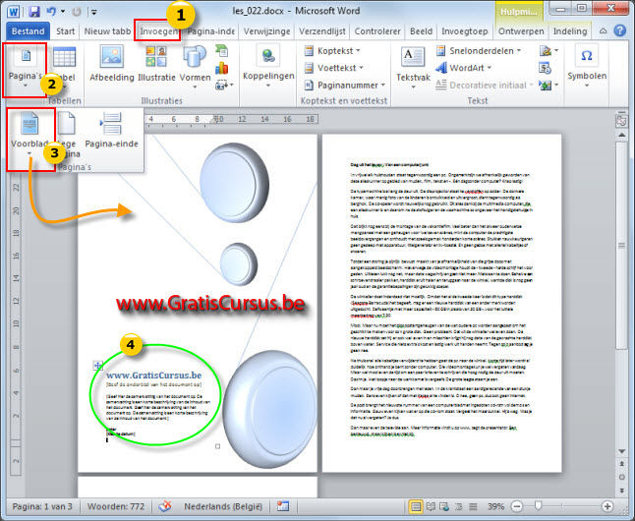Image resolution: width=635 pixels, height=521 pixels.
Task: Click the scroll up arrow of scrollbar
Action: click(x=621, y=135)
